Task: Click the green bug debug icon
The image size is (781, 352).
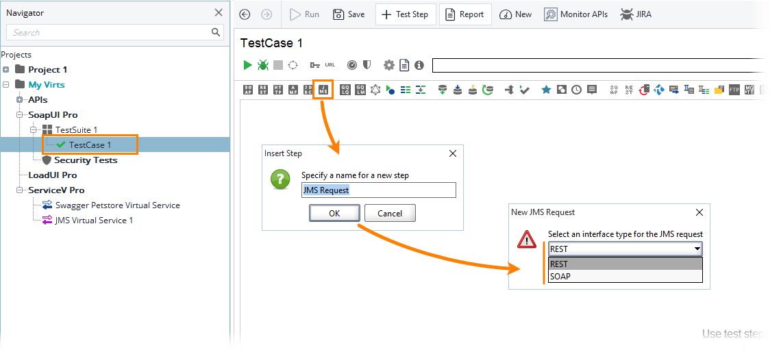Action: pyautogui.click(x=262, y=65)
